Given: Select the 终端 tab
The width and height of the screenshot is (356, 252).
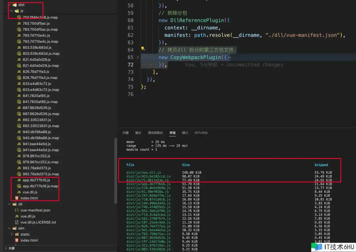Looking at the screenshot, I should click(x=172, y=133).
